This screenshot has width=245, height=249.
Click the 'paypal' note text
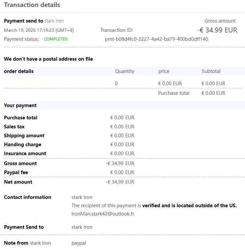point(78,243)
